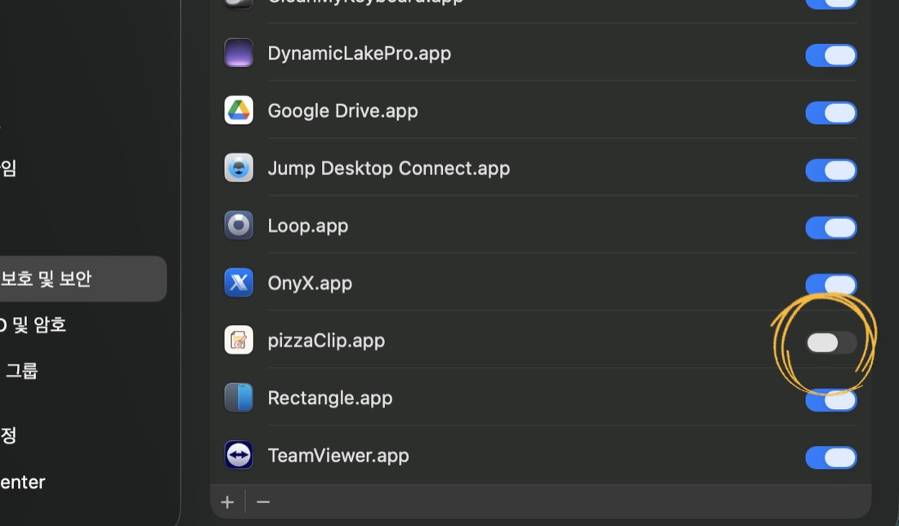
Task: Open the 그룹 sidebar item
Action: click(x=21, y=371)
